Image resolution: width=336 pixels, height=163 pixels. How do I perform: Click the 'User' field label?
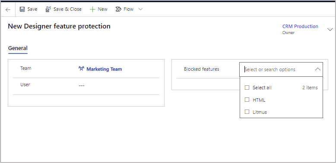point(25,85)
